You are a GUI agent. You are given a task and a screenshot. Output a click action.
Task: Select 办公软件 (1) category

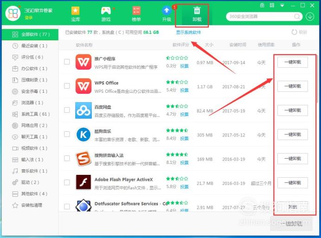click(x=30, y=69)
